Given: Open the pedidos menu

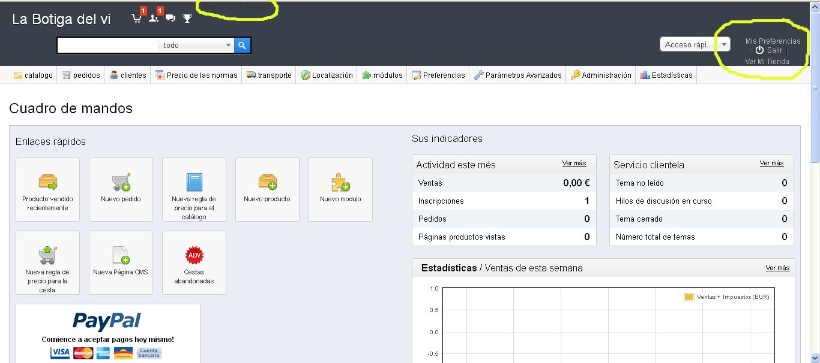Looking at the screenshot, I should tap(81, 75).
